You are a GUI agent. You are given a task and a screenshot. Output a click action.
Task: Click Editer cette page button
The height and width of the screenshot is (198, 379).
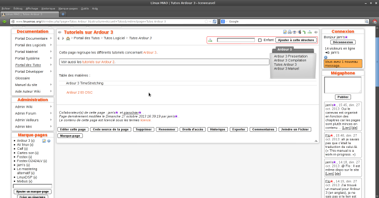click(x=73, y=129)
